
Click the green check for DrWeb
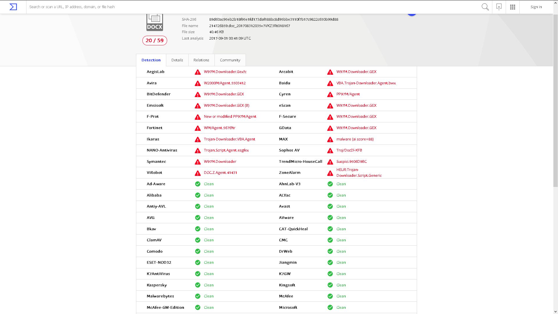(330, 251)
